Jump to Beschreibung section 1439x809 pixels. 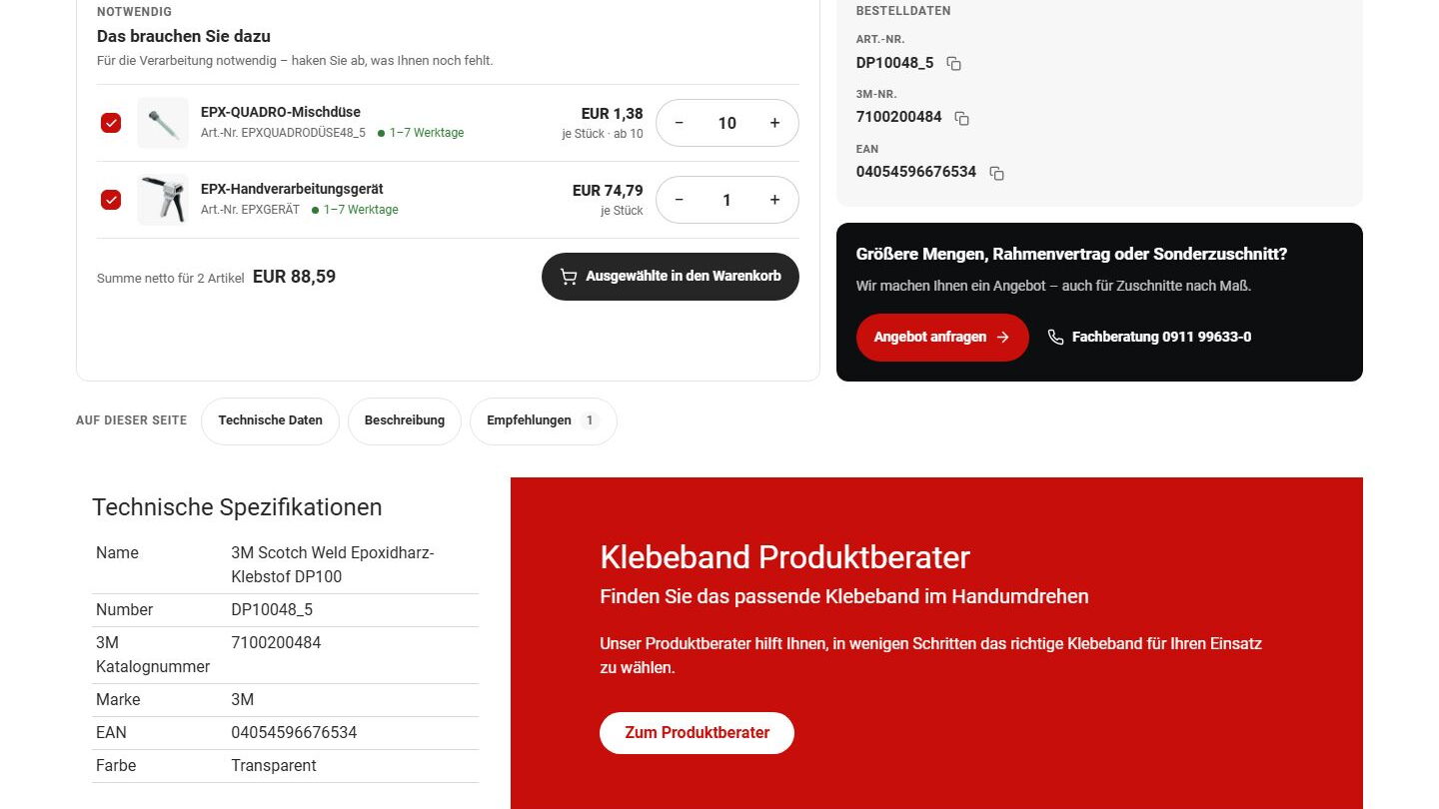click(x=405, y=420)
